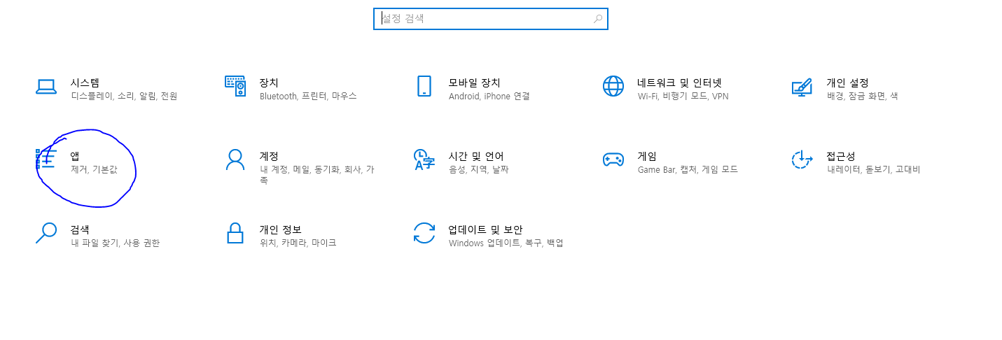This screenshot has width=1002, height=340.
Task: Select the 네트워크 및 인터넷 title
Action: [679, 83]
